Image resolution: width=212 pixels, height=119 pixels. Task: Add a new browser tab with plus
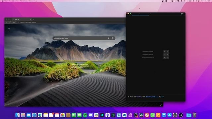[x=33, y=20]
